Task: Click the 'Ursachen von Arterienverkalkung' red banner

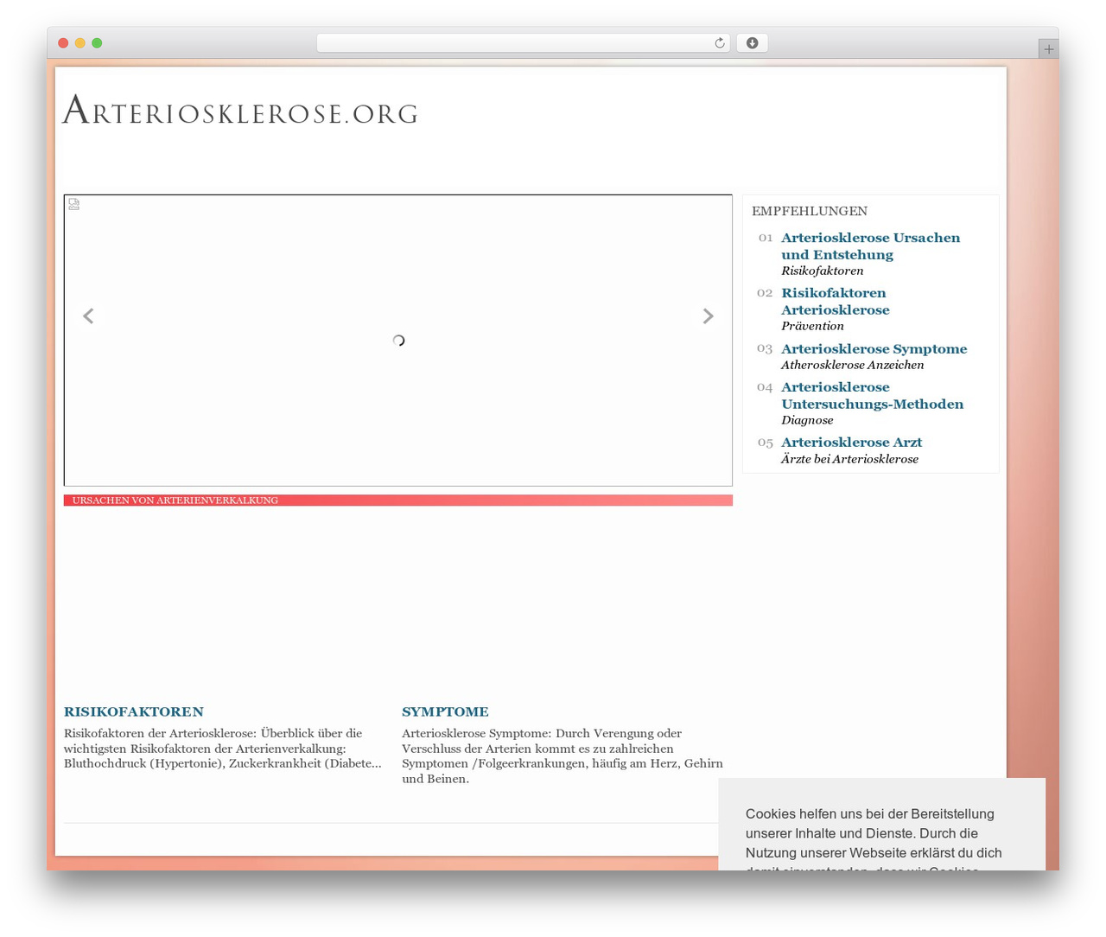Action: 398,500
